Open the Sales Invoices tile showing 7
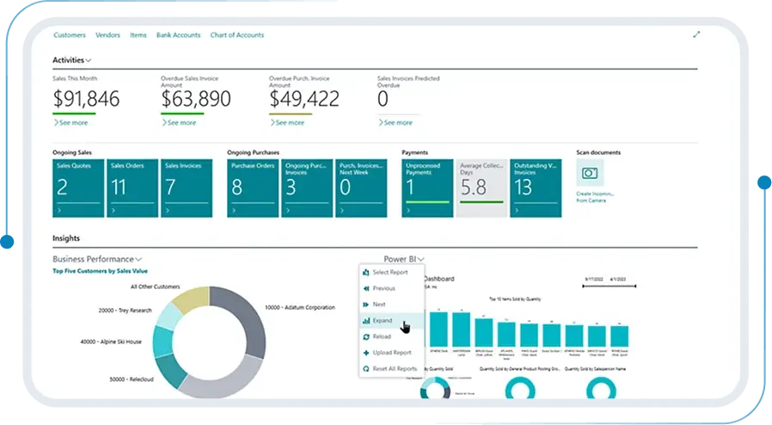This screenshot has width=772, height=425. [187, 188]
